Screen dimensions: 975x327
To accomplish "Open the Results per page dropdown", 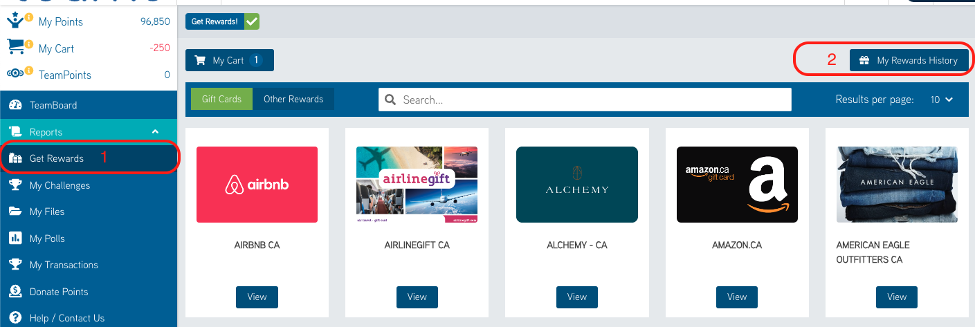I will pos(941,100).
